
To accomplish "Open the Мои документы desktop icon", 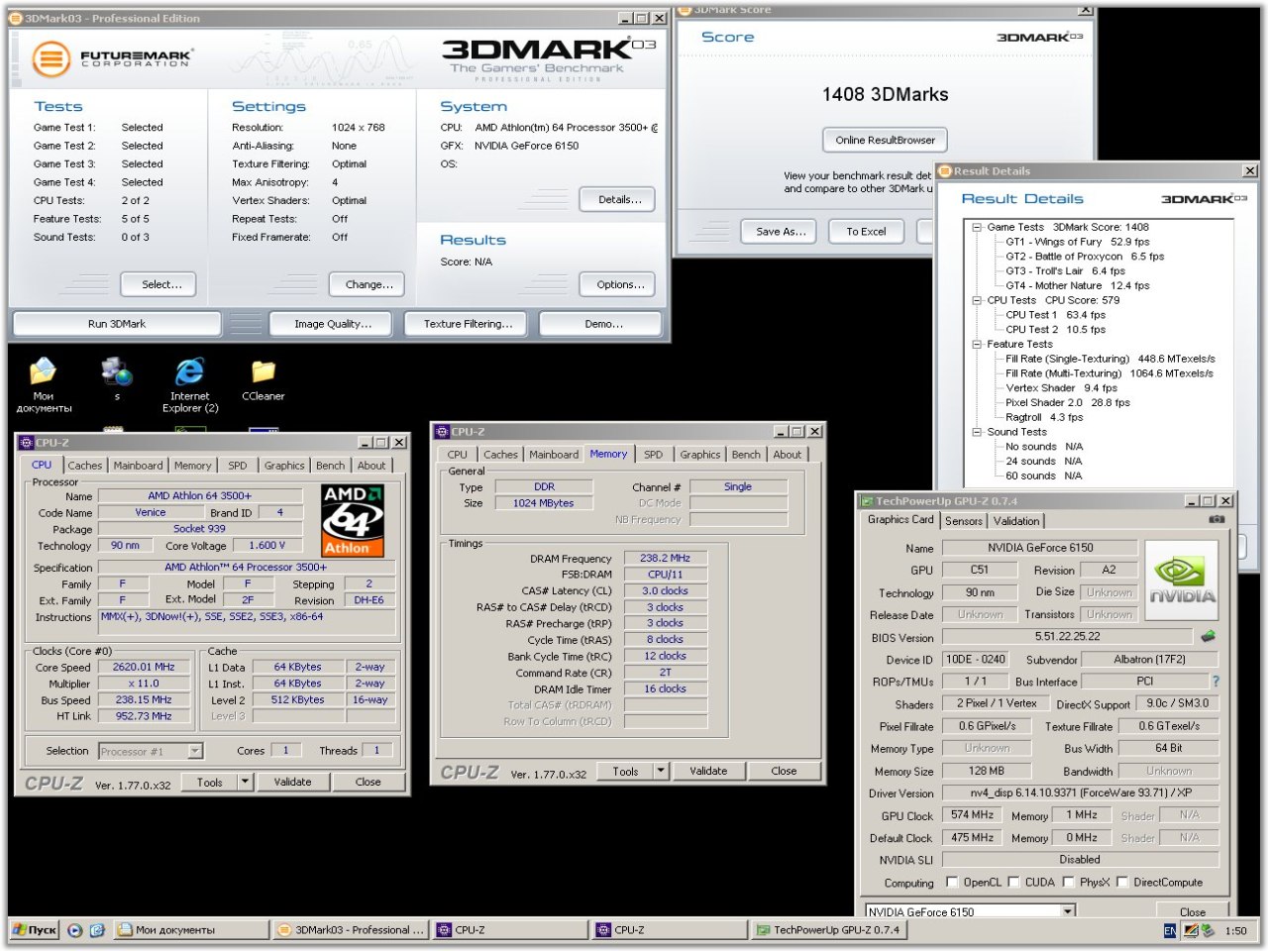I will pyautogui.click(x=44, y=385).
